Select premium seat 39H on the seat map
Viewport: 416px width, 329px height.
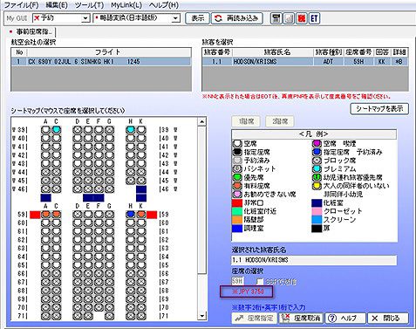pos(131,130)
